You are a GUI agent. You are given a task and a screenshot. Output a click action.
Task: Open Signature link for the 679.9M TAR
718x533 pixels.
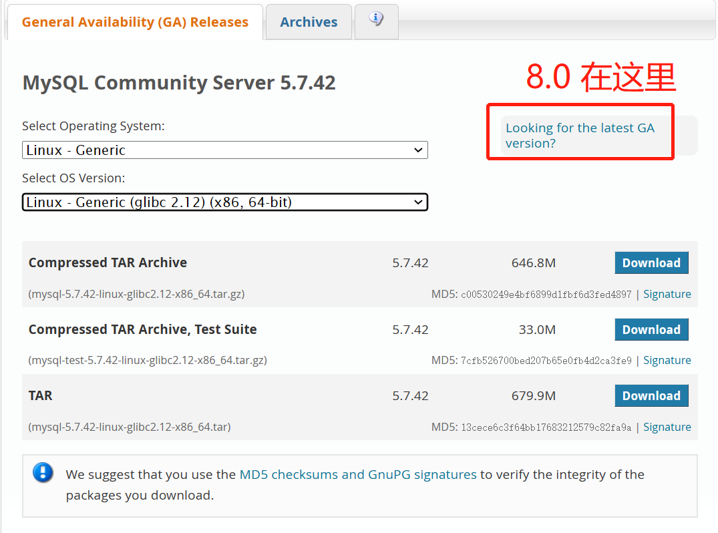click(x=667, y=427)
